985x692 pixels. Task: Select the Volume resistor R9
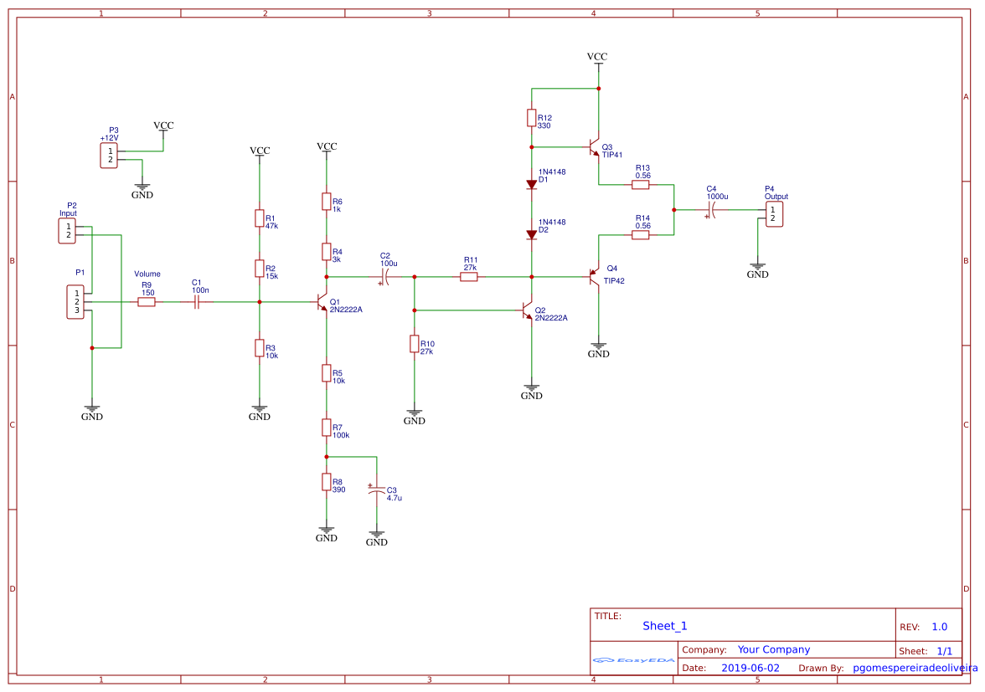(x=146, y=300)
